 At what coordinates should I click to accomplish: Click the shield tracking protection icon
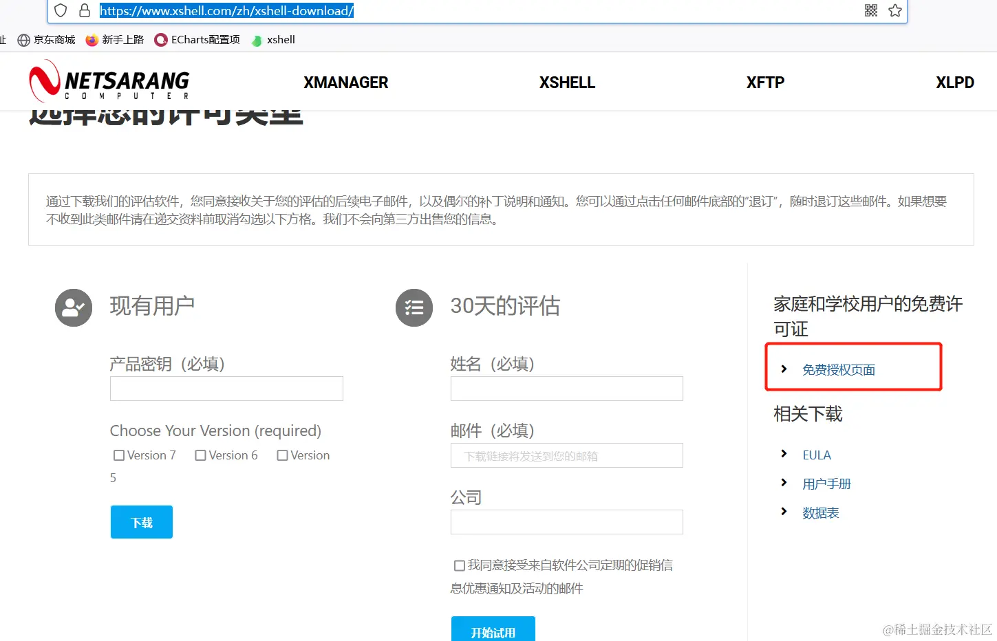tap(61, 10)
